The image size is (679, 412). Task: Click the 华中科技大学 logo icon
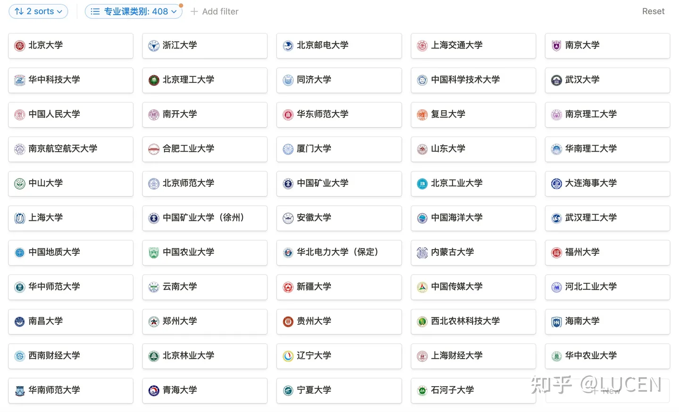tap(19, 80)
